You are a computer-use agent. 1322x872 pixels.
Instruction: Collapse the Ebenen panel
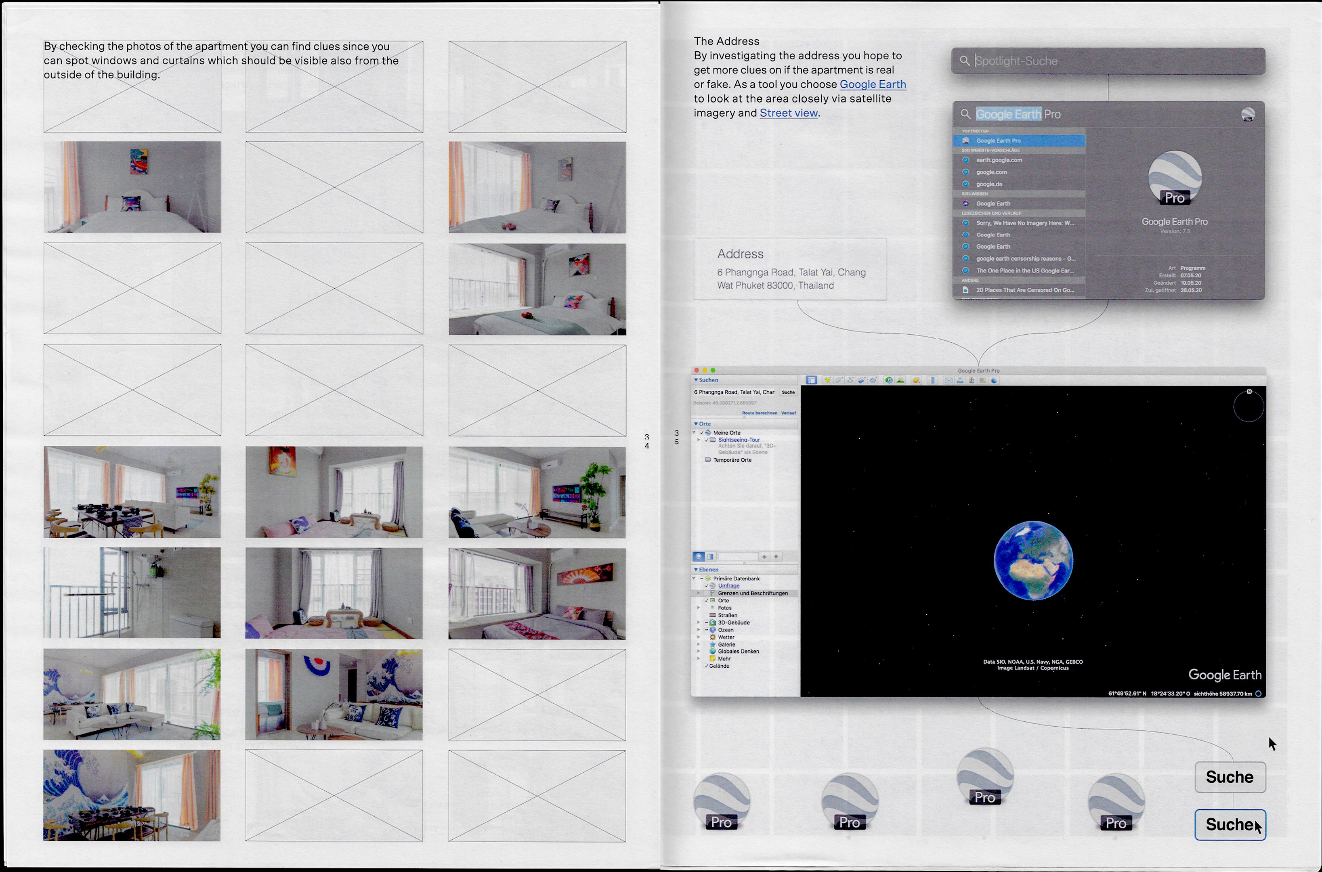pyautogui.click(x=696, y=570)
